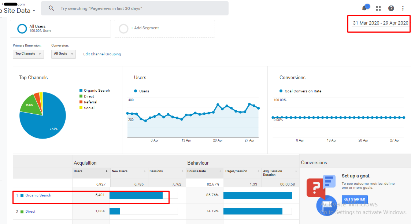Image resolution: width=411 pixels, height=224 pixels.
Task: Click the Edit Channel Grouping link
Action: [102, 54]
